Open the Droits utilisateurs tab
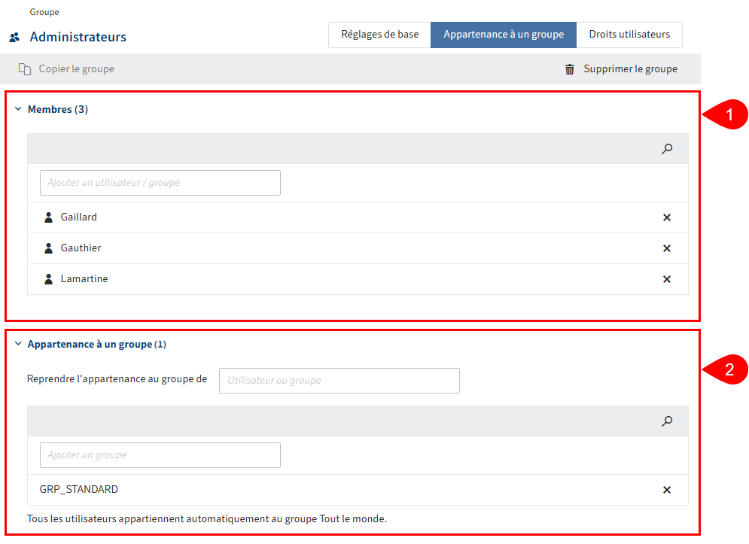Image resolution: width=749 pixels, height=544 pixels. coord(629,35)
